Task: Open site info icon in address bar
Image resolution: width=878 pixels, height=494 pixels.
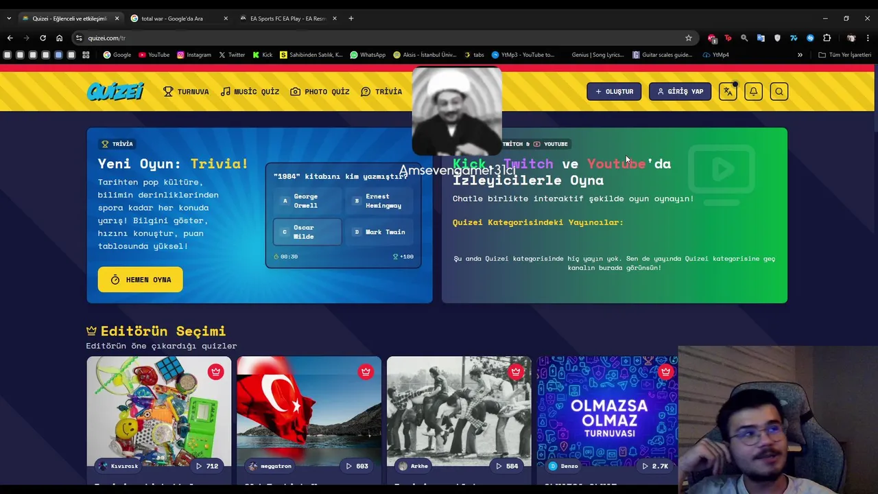Action: tap(79, 38)
